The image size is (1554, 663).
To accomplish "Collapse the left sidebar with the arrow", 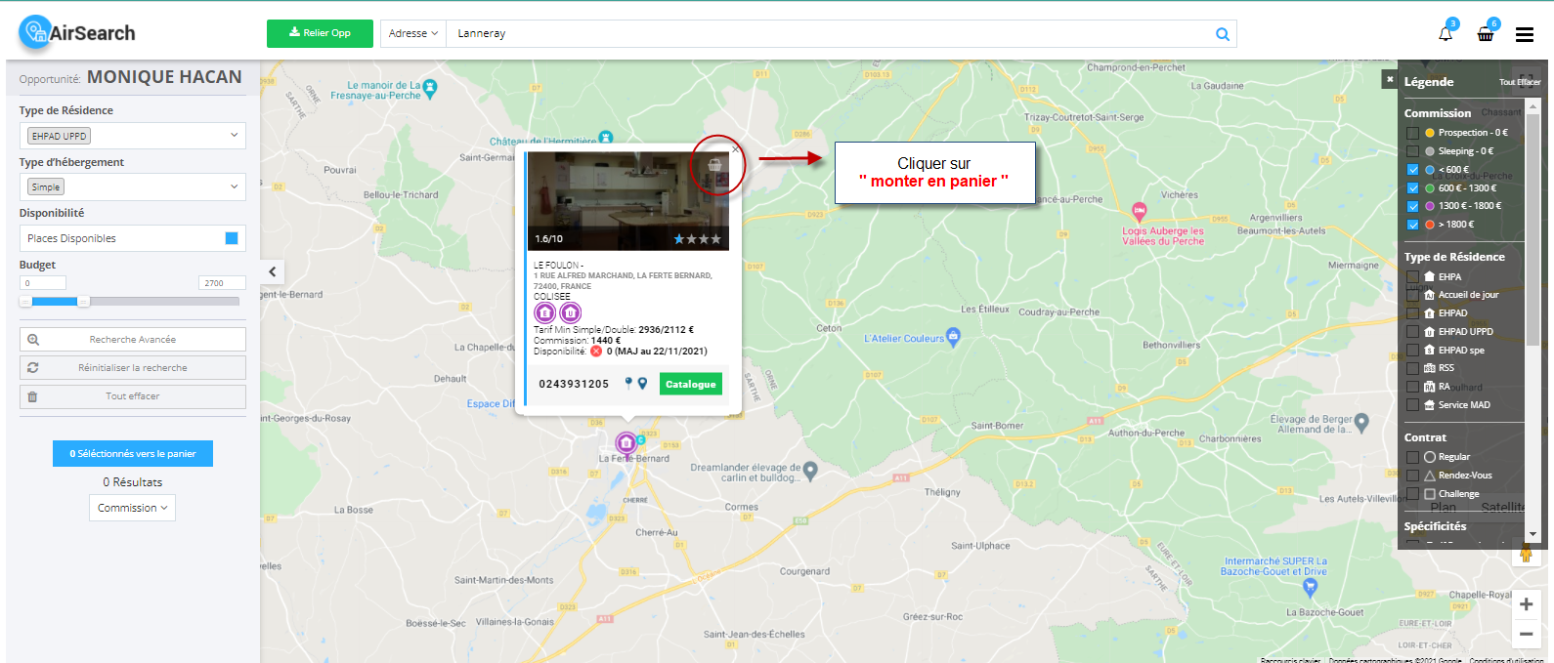I will (273, 272).
